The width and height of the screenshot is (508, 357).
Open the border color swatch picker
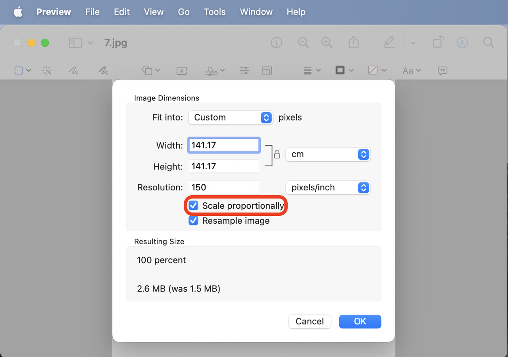pos(340,71)
